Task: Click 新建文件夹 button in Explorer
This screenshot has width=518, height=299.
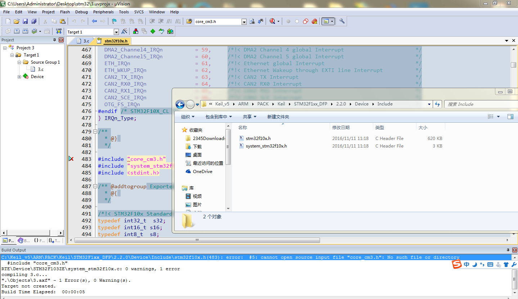Action: point(278,117)
